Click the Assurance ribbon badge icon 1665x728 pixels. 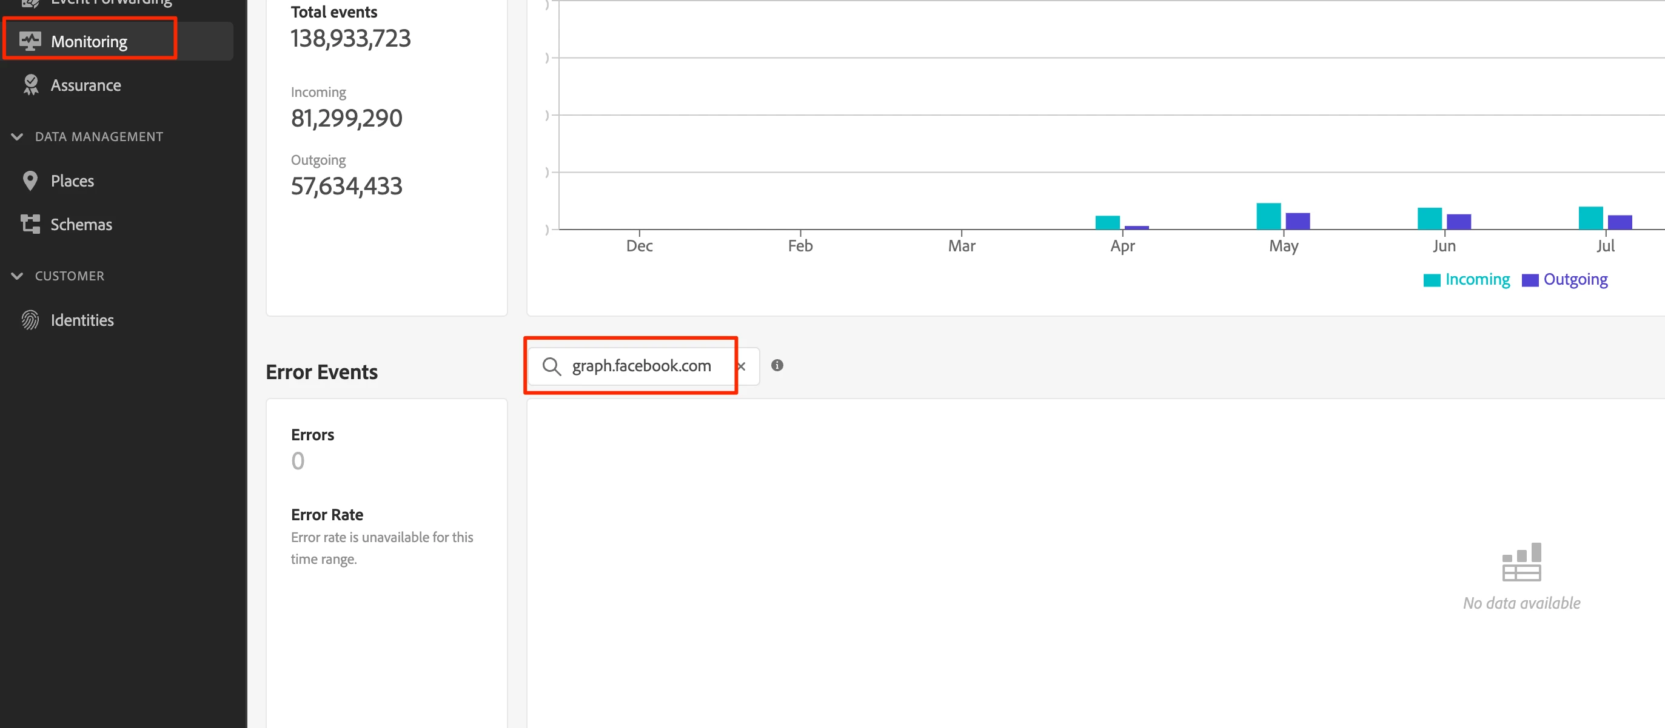tap(30, 85)
